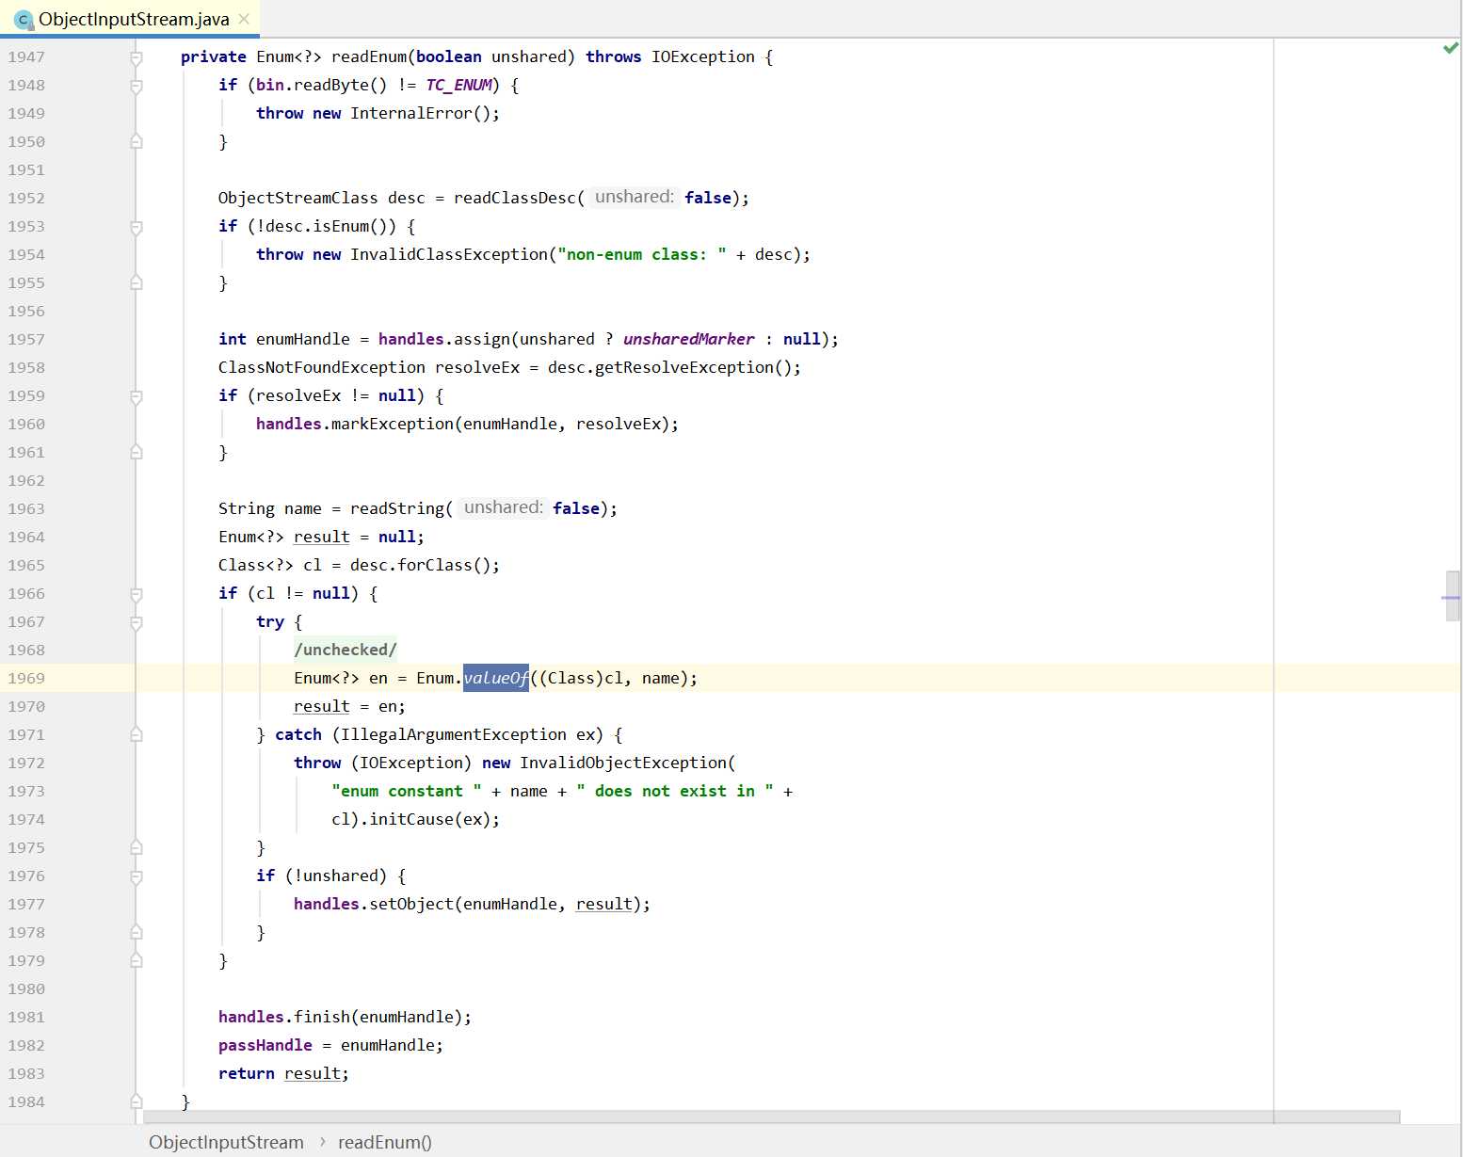Collapse the try block at line 1967
The height and width of the screenshot is (1157, 1463).
(137, 622)
